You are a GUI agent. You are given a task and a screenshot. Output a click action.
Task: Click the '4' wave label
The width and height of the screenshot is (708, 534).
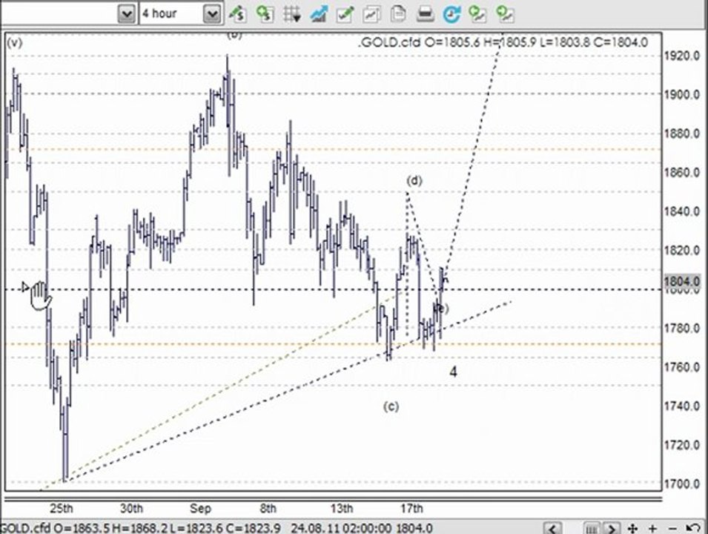(x=453, y=372)
